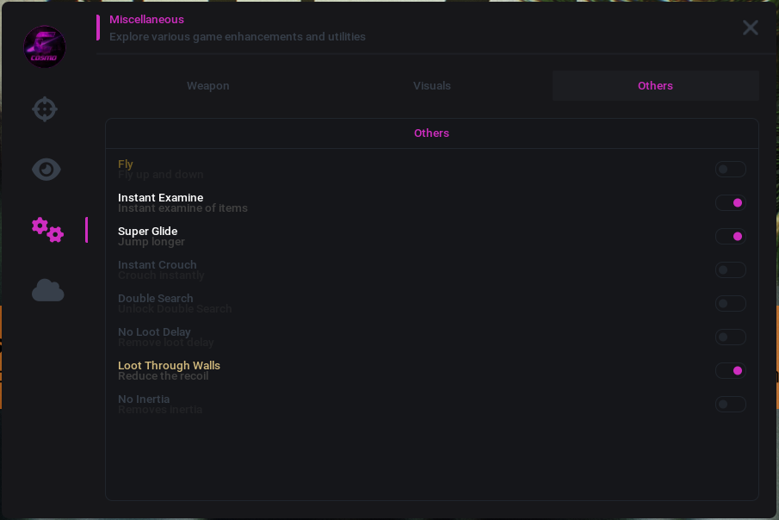This screenshot has width=779, height=520.
Task: Close the menu with the X icon
Action: tap(751, 28)
